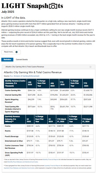Open Quarterly Press Releases and Statistical Summaries link
Viewport: 97px width, 173px height.
tap(19, 168)
